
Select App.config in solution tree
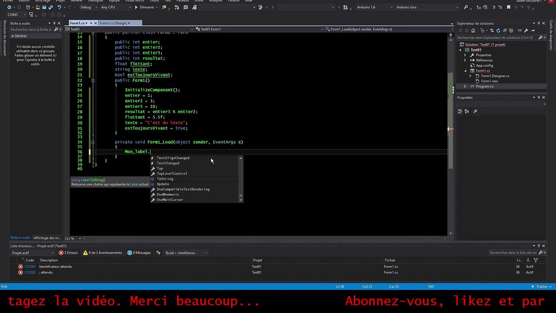(484, 66)
